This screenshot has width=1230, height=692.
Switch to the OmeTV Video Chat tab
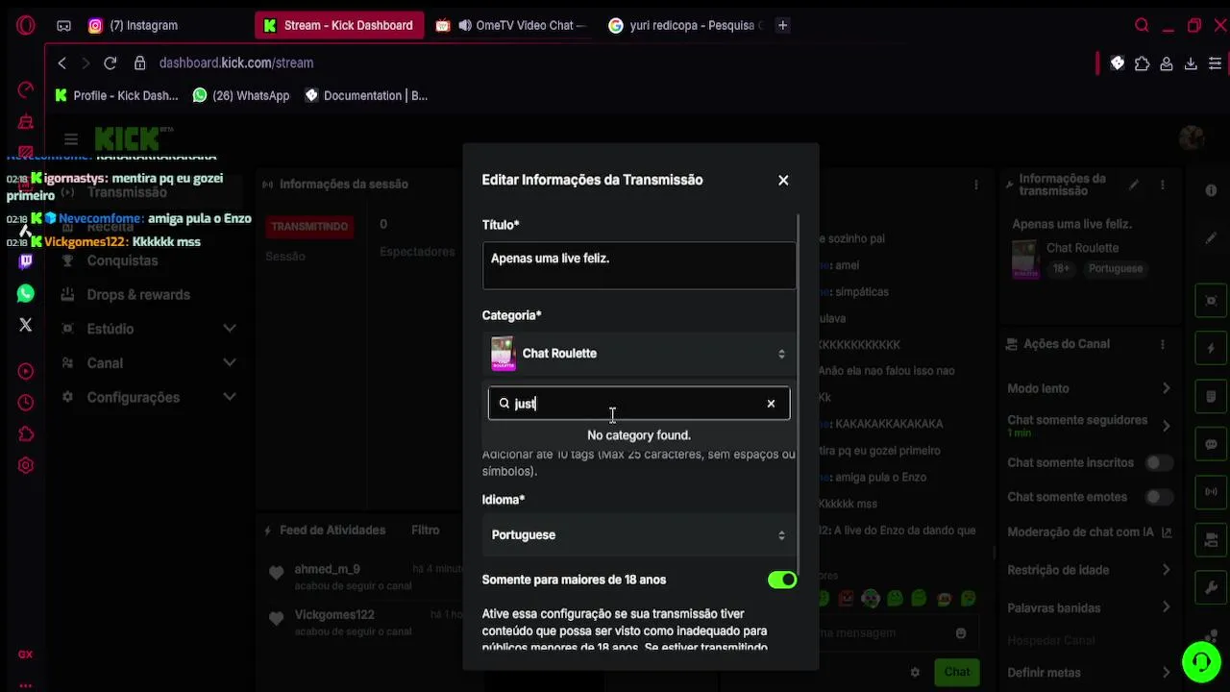click(512, 26)
